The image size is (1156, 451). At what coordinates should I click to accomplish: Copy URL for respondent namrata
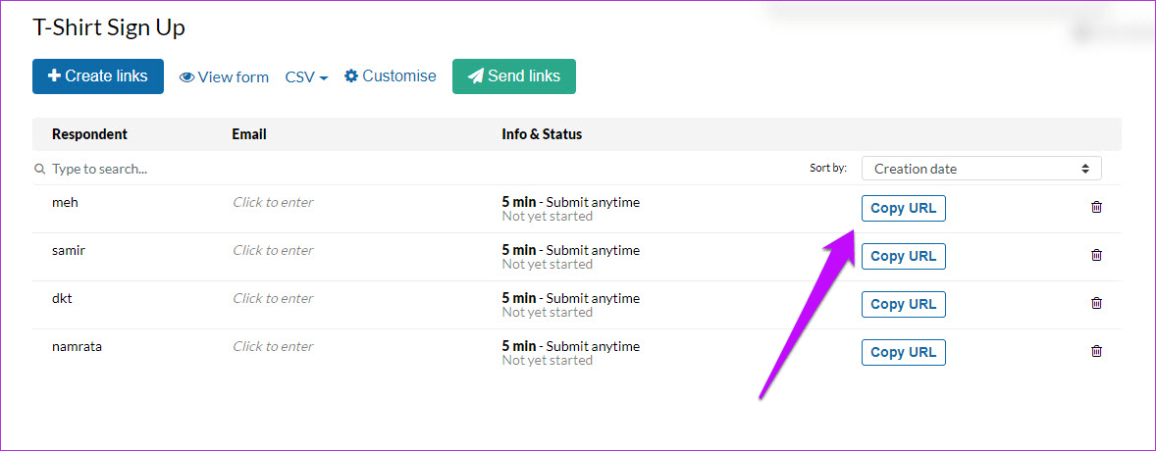[903, 352]
